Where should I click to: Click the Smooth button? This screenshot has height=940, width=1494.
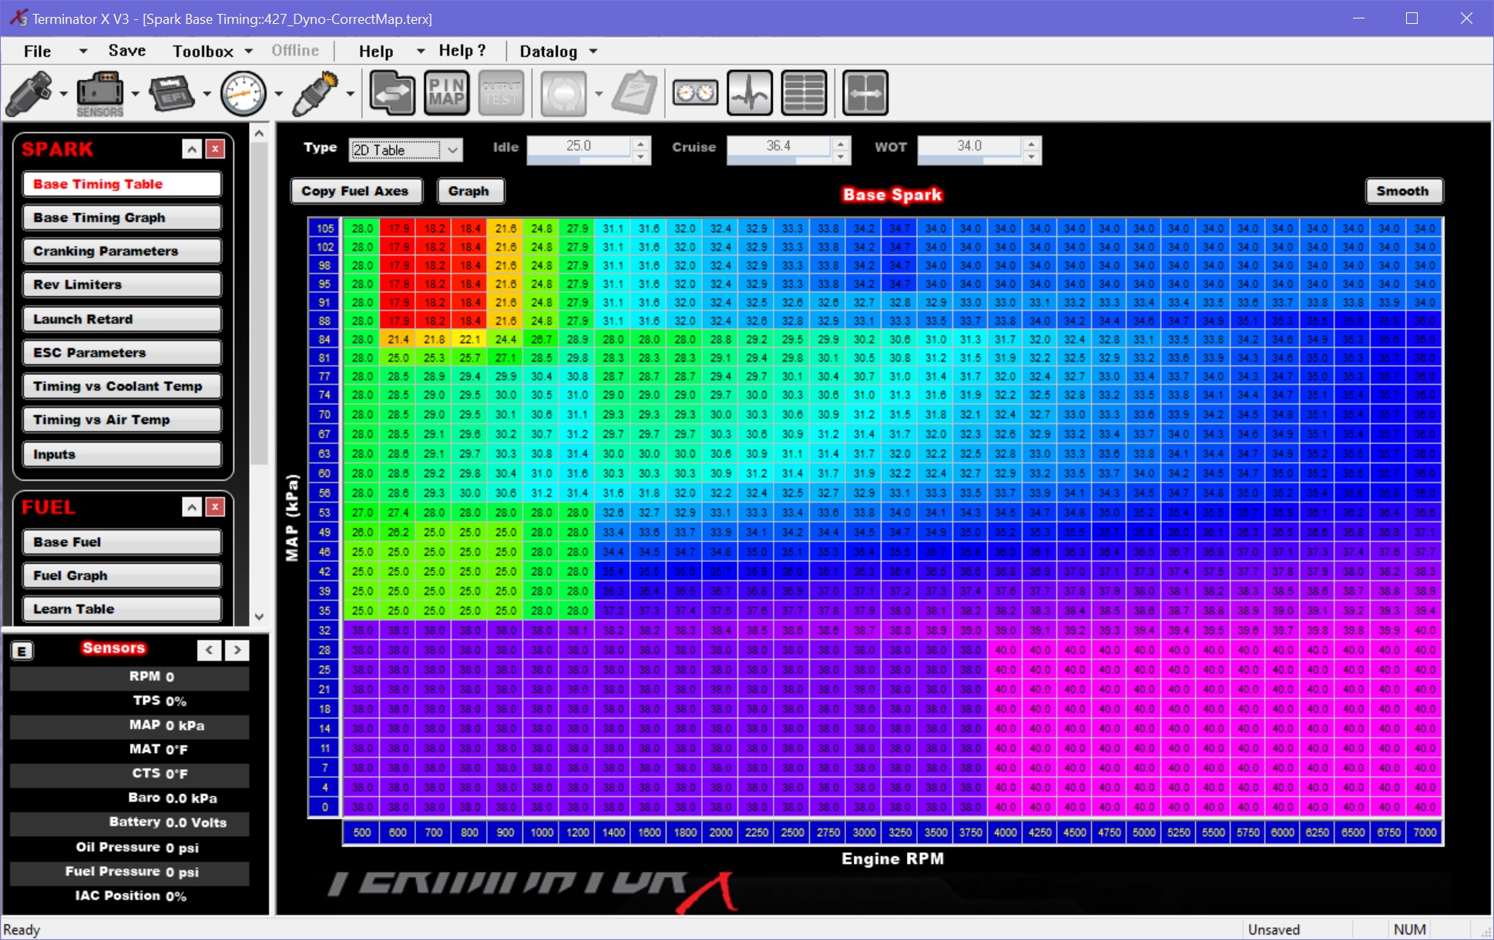1403,191
